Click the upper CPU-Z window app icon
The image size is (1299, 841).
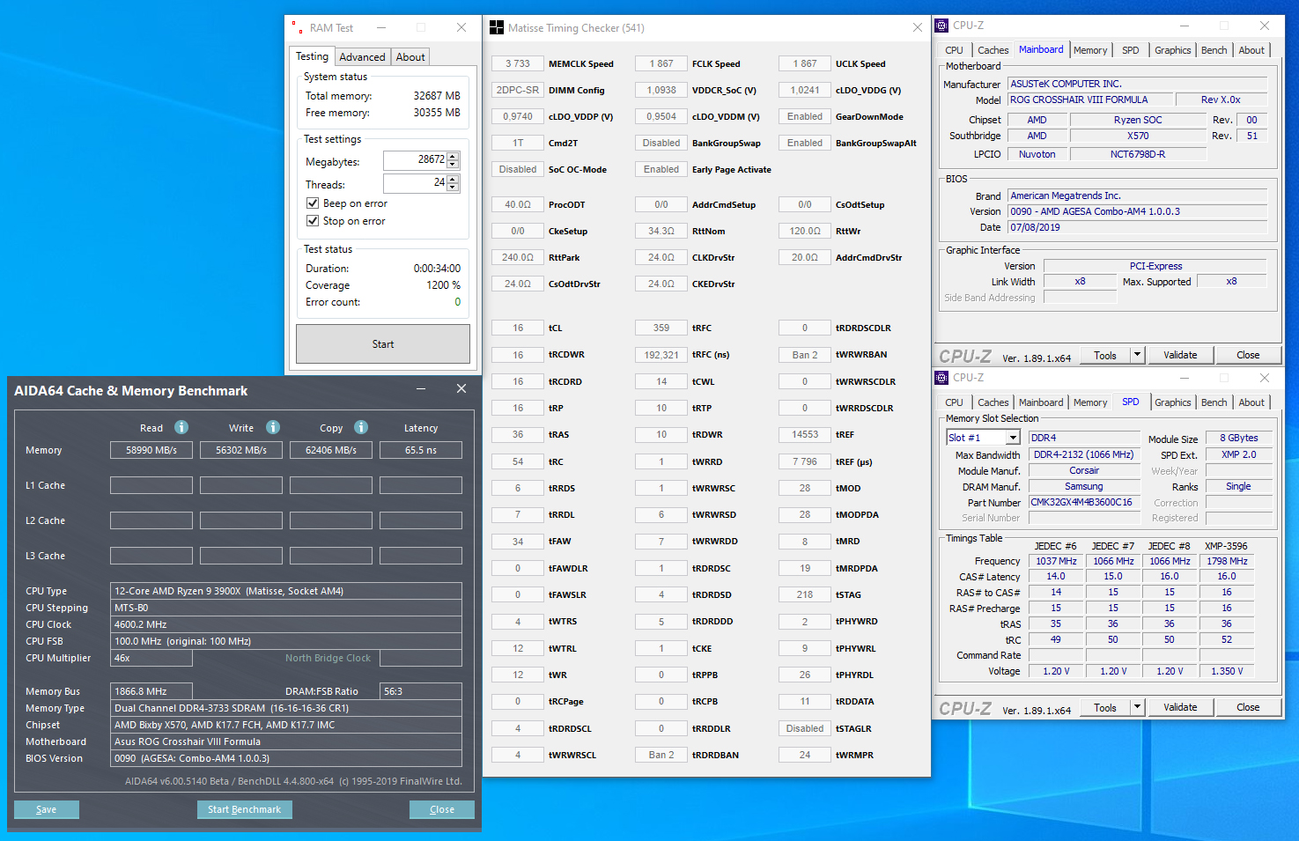pyautogui.click(x=941, y=26)
